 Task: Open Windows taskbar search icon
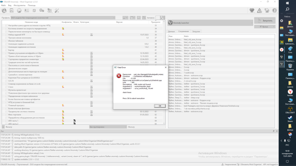[287, 9]
